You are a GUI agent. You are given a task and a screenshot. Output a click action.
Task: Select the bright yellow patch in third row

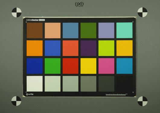point(88,66)
